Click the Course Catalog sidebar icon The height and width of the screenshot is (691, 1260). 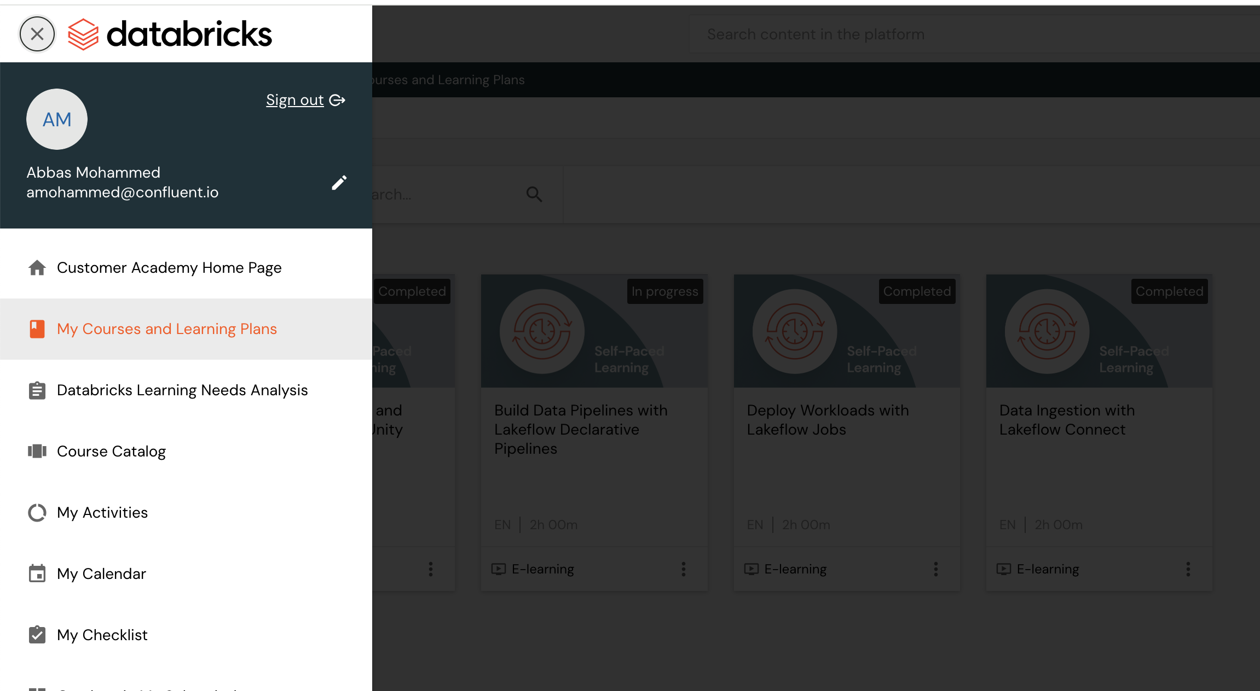(37, 452)
